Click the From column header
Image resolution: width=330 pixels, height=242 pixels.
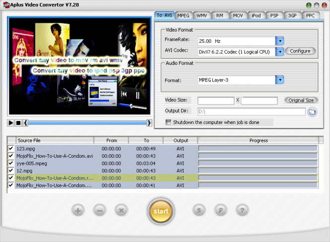click(111, 140)
